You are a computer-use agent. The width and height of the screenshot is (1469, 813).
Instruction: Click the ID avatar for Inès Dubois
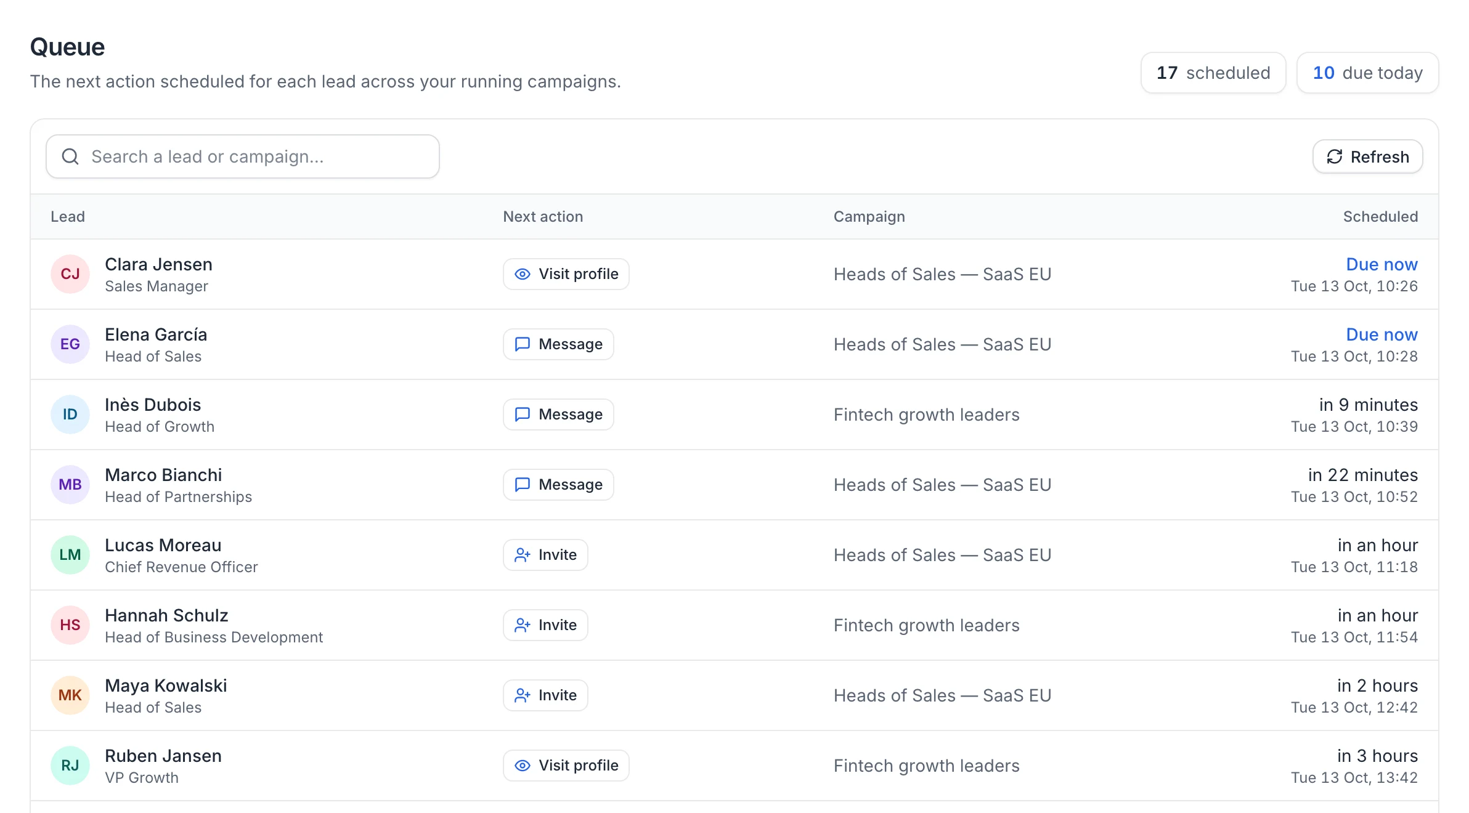click(70, 415)
